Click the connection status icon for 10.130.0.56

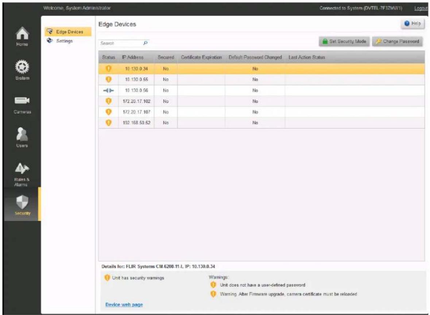pyautogui.click(x=109, y=90)
